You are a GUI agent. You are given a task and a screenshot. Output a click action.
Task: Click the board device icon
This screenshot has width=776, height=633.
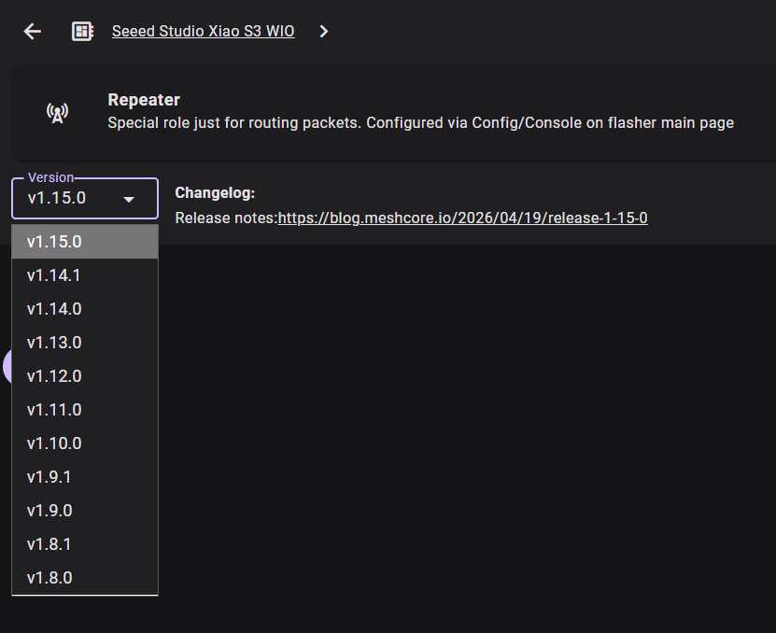pos(82,32)
